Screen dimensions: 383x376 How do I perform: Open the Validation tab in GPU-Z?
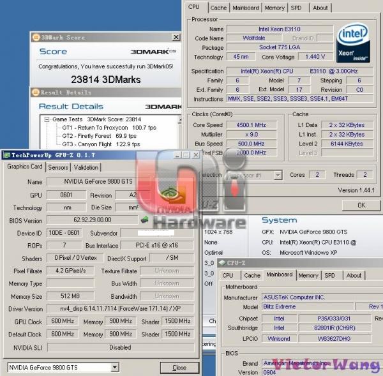[86, 167]
